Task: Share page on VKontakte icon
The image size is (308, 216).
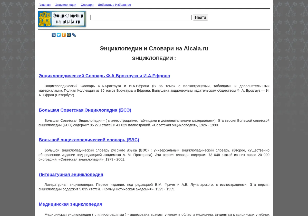Action: tap(54, 35)
